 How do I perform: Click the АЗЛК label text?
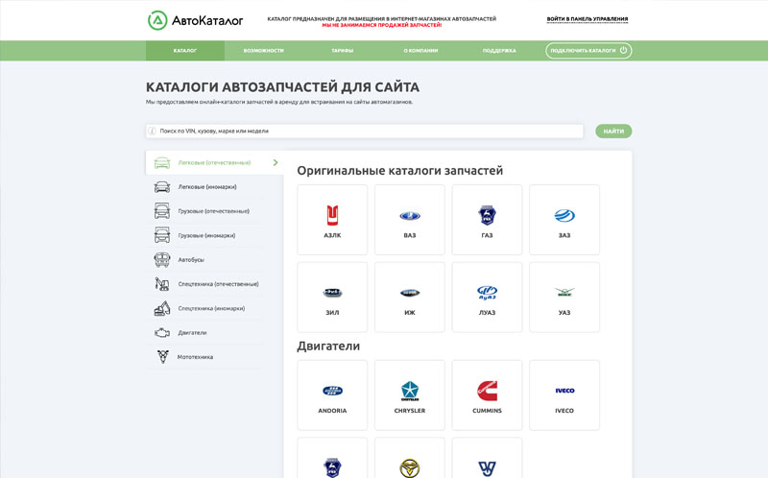coord(332,235)
